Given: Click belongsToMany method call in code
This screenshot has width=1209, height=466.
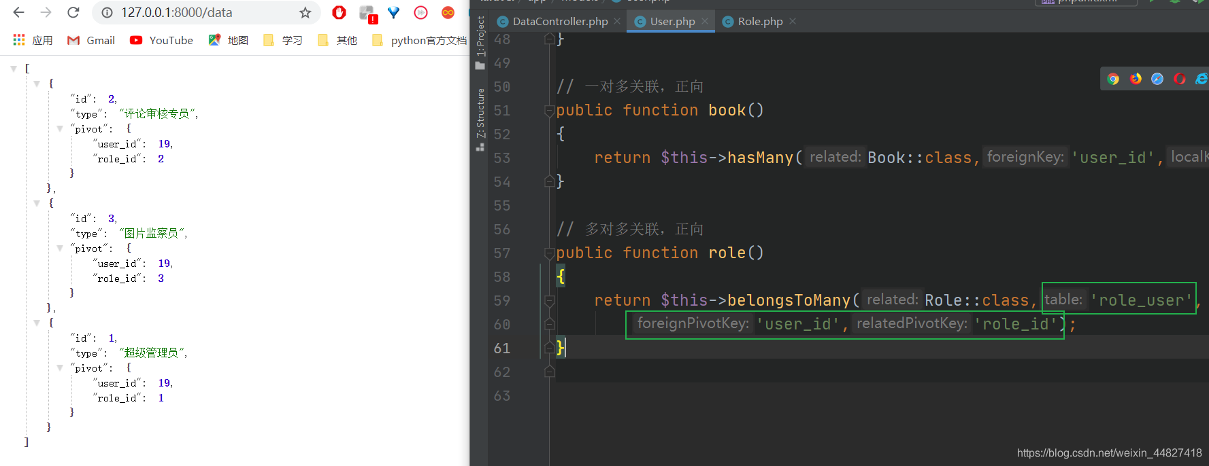Looking at the screenshot, I should click(789, 300).
